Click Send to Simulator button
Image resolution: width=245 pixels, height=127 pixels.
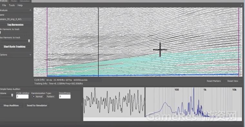pos(37,105)
